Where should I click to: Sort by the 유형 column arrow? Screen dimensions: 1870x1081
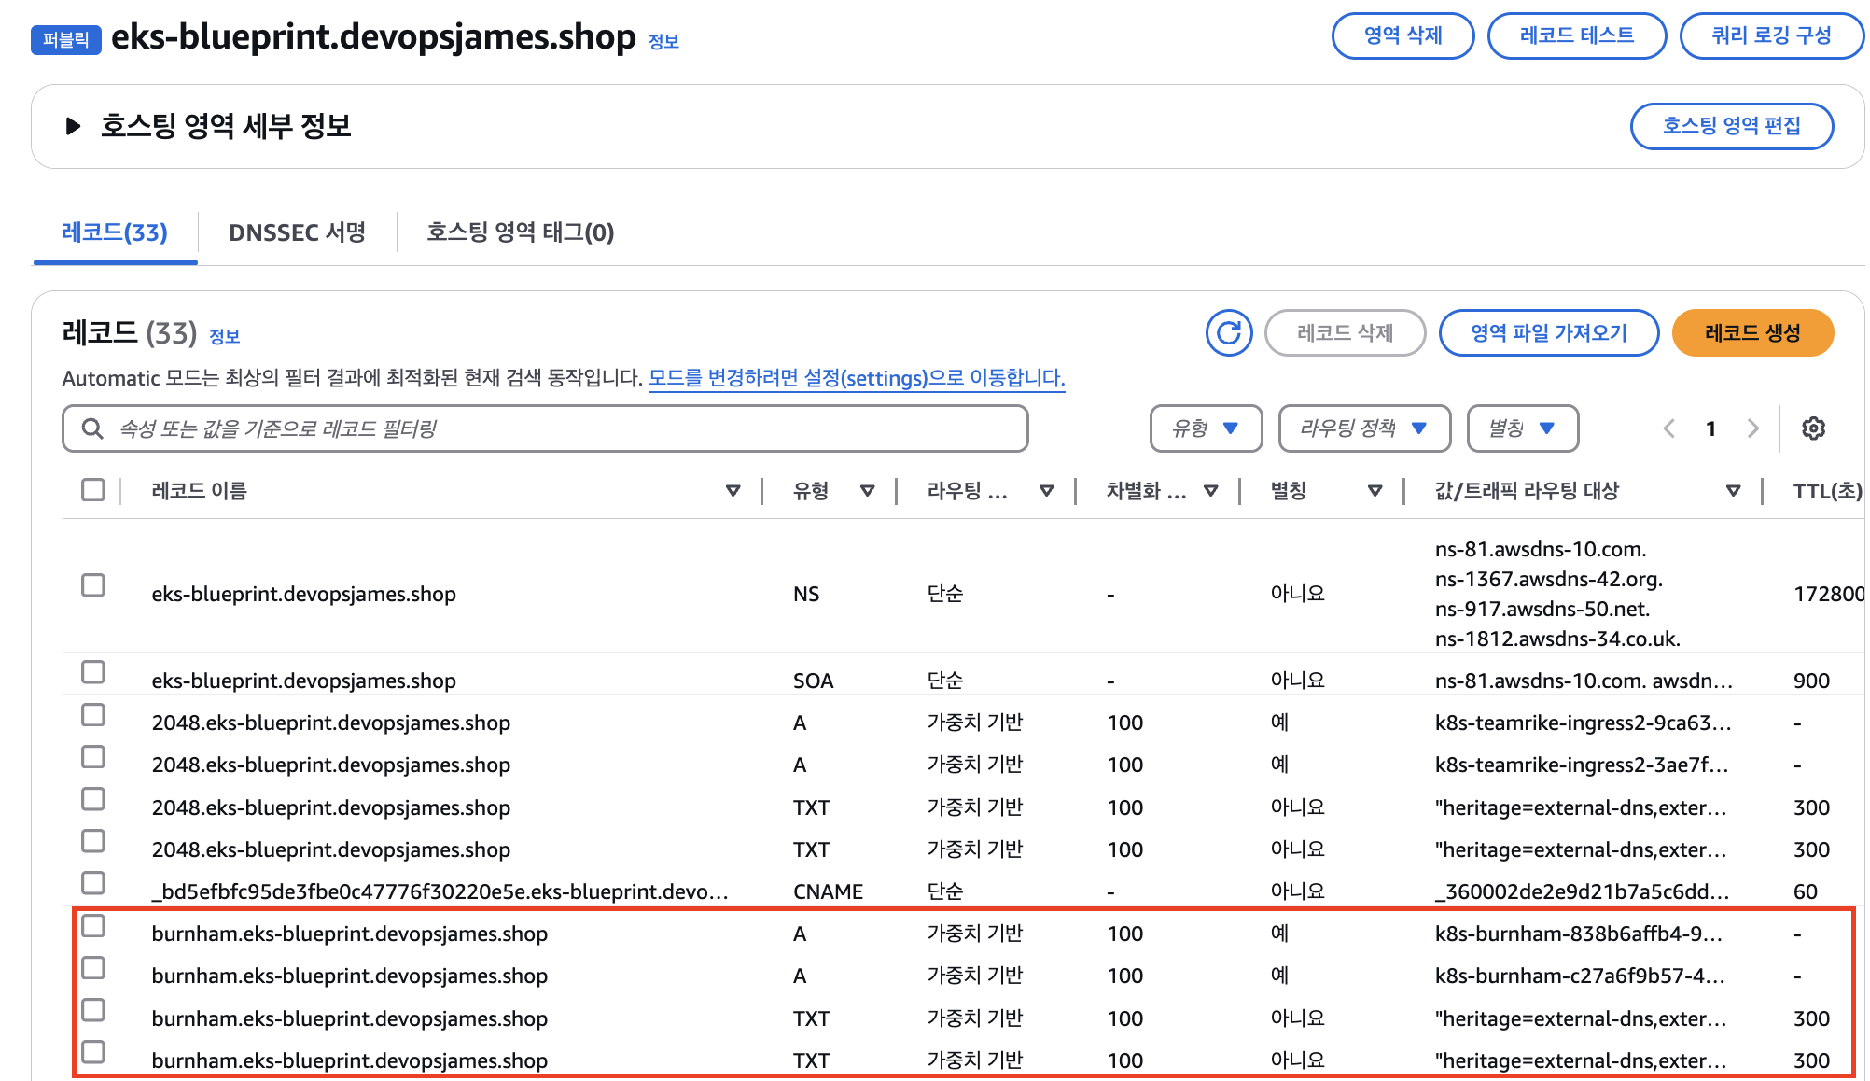pos(867,491)
